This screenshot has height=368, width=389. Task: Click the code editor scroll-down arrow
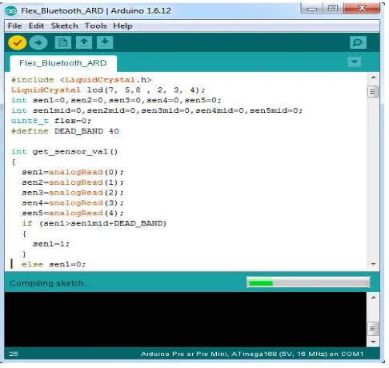374,264
